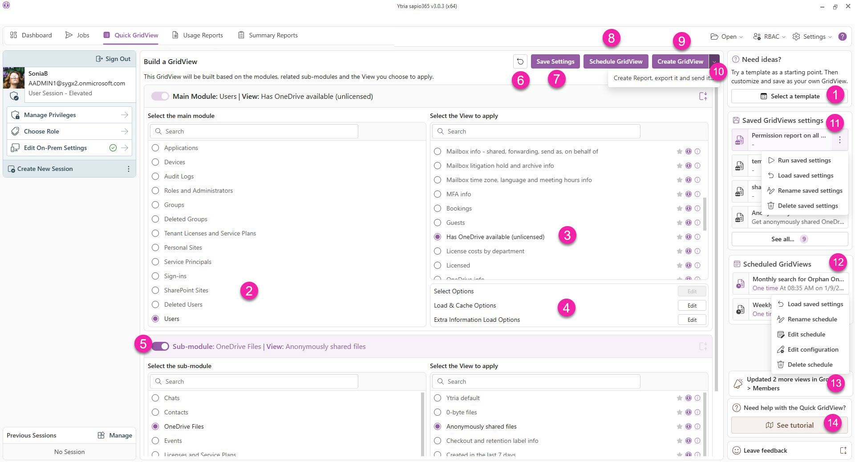Click the info icon beside Guests view
The image size is (855, 462).
tap(697, 223)
